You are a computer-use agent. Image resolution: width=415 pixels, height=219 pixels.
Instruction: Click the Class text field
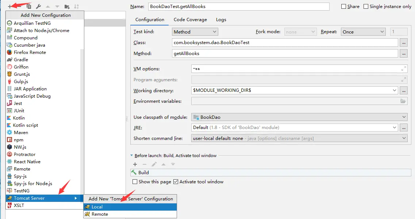coord(285,43)
